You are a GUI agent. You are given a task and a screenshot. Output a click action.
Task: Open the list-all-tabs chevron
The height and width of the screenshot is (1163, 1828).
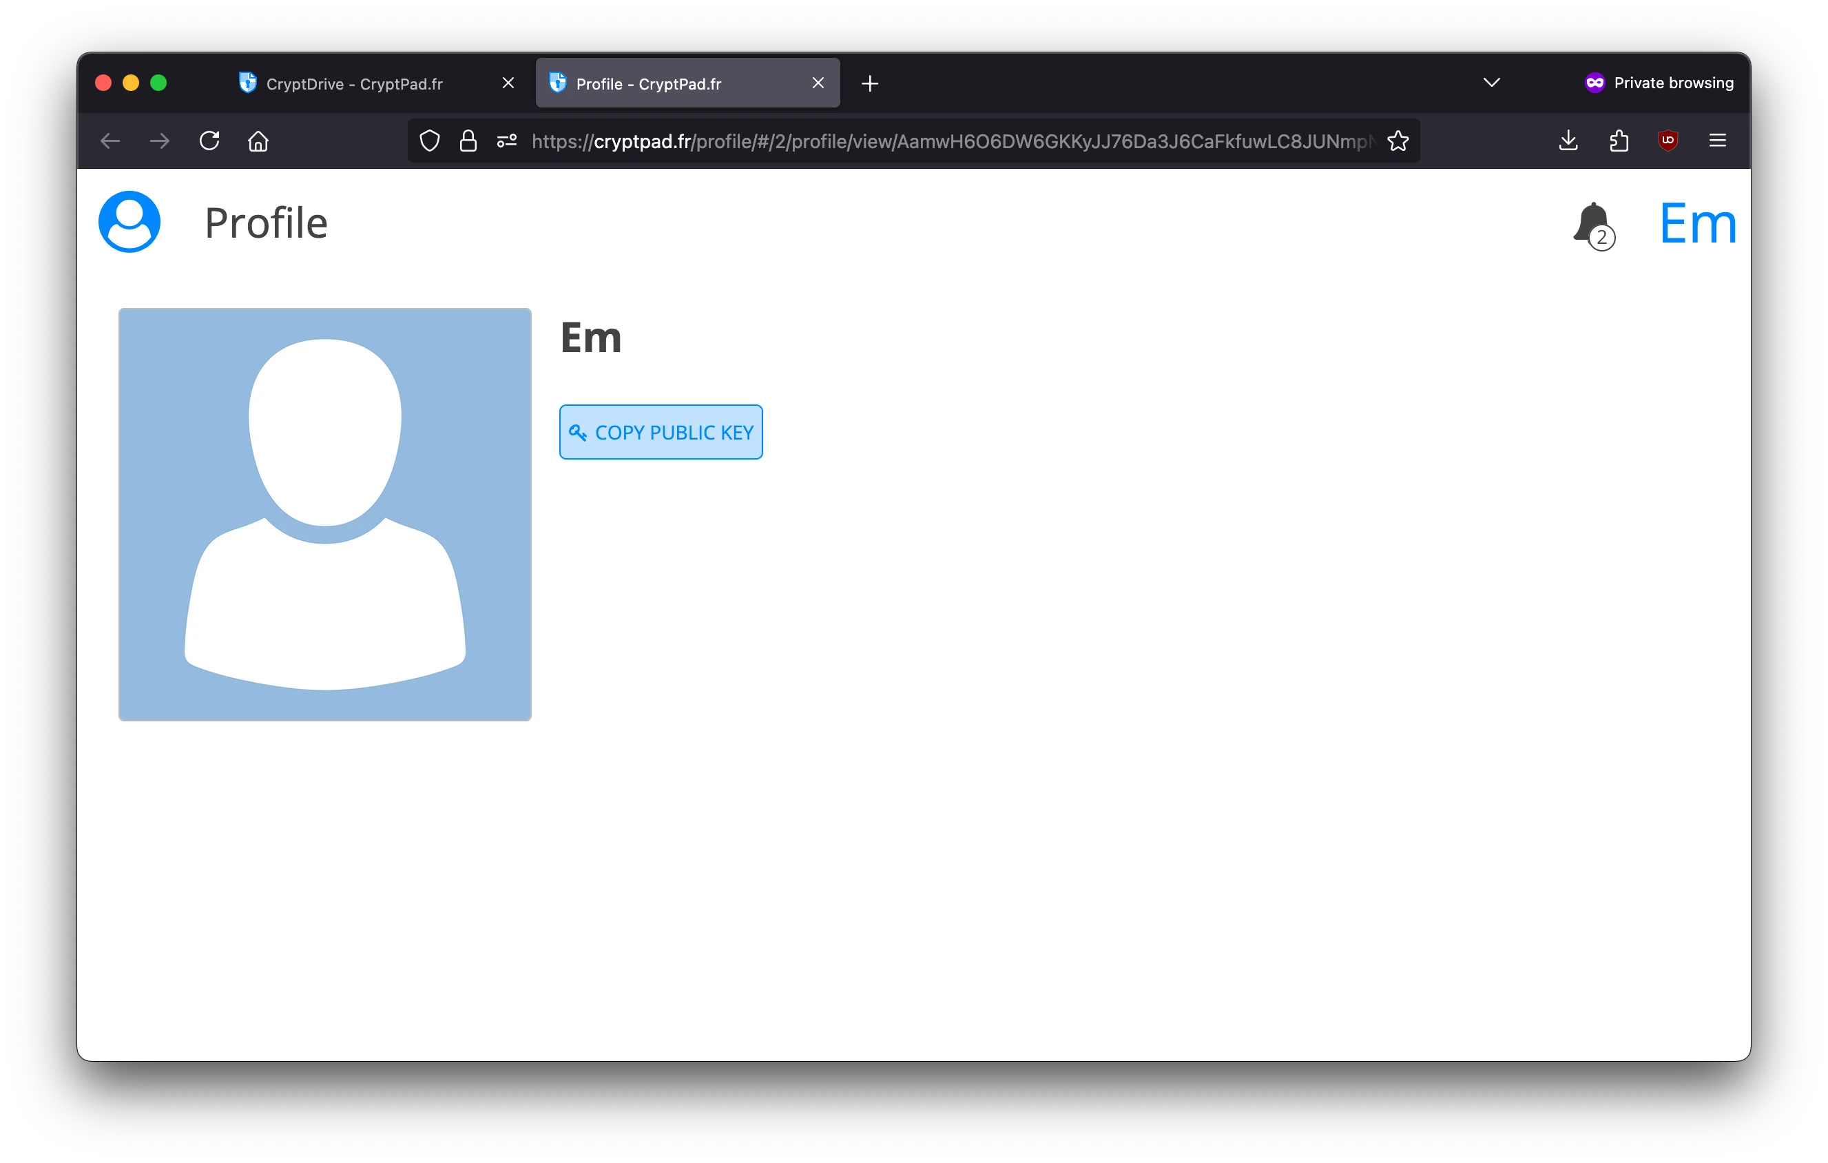pyautogui.click(x=1491, y=82)
